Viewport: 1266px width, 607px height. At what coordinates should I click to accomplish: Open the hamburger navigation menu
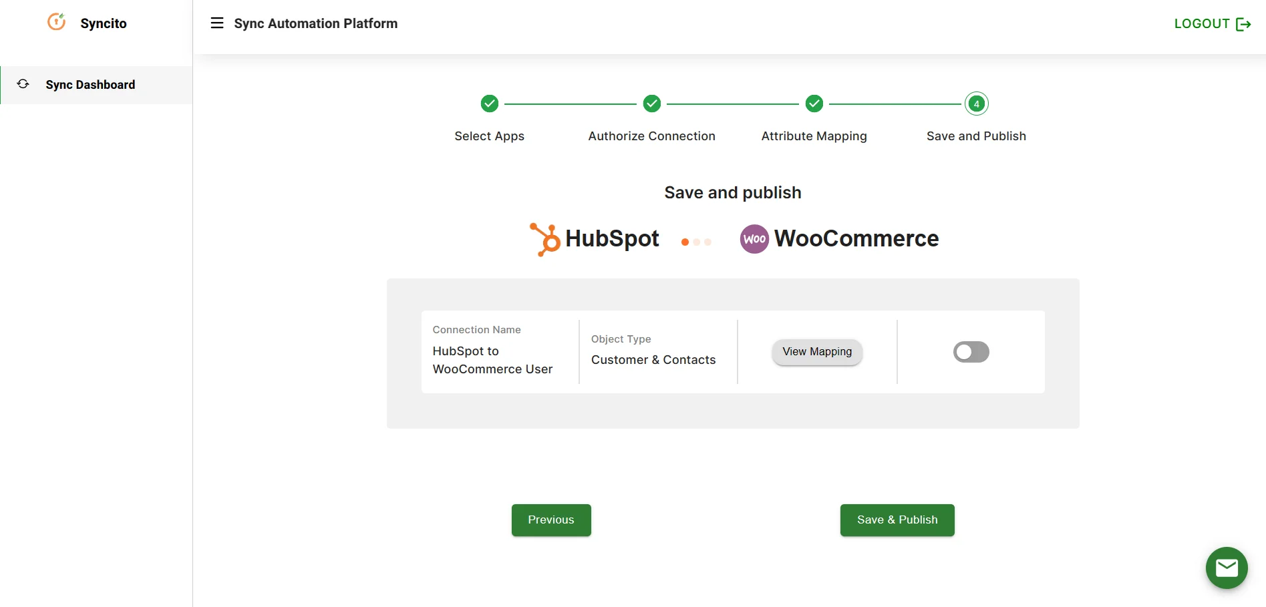[217, 22]
